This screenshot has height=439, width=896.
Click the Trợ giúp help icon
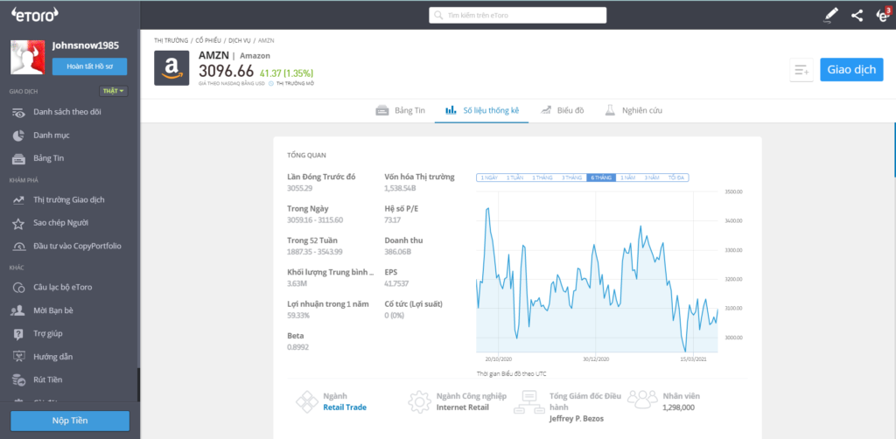pyautogui.click(x=18, y=333)
